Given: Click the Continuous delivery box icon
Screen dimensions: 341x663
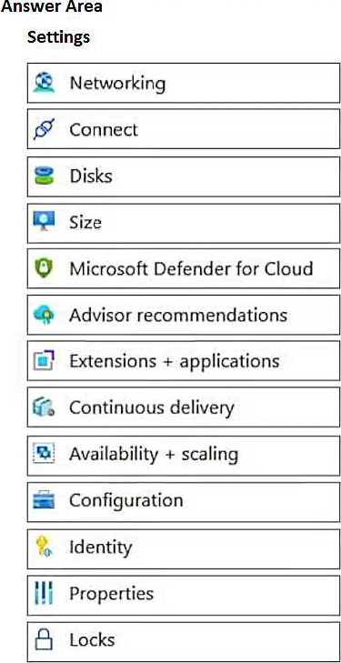Looking at the screenshot, I should 45,407.
